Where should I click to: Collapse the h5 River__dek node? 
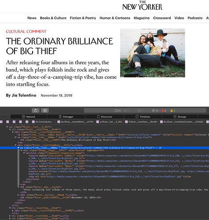click(x=18, y=187)
